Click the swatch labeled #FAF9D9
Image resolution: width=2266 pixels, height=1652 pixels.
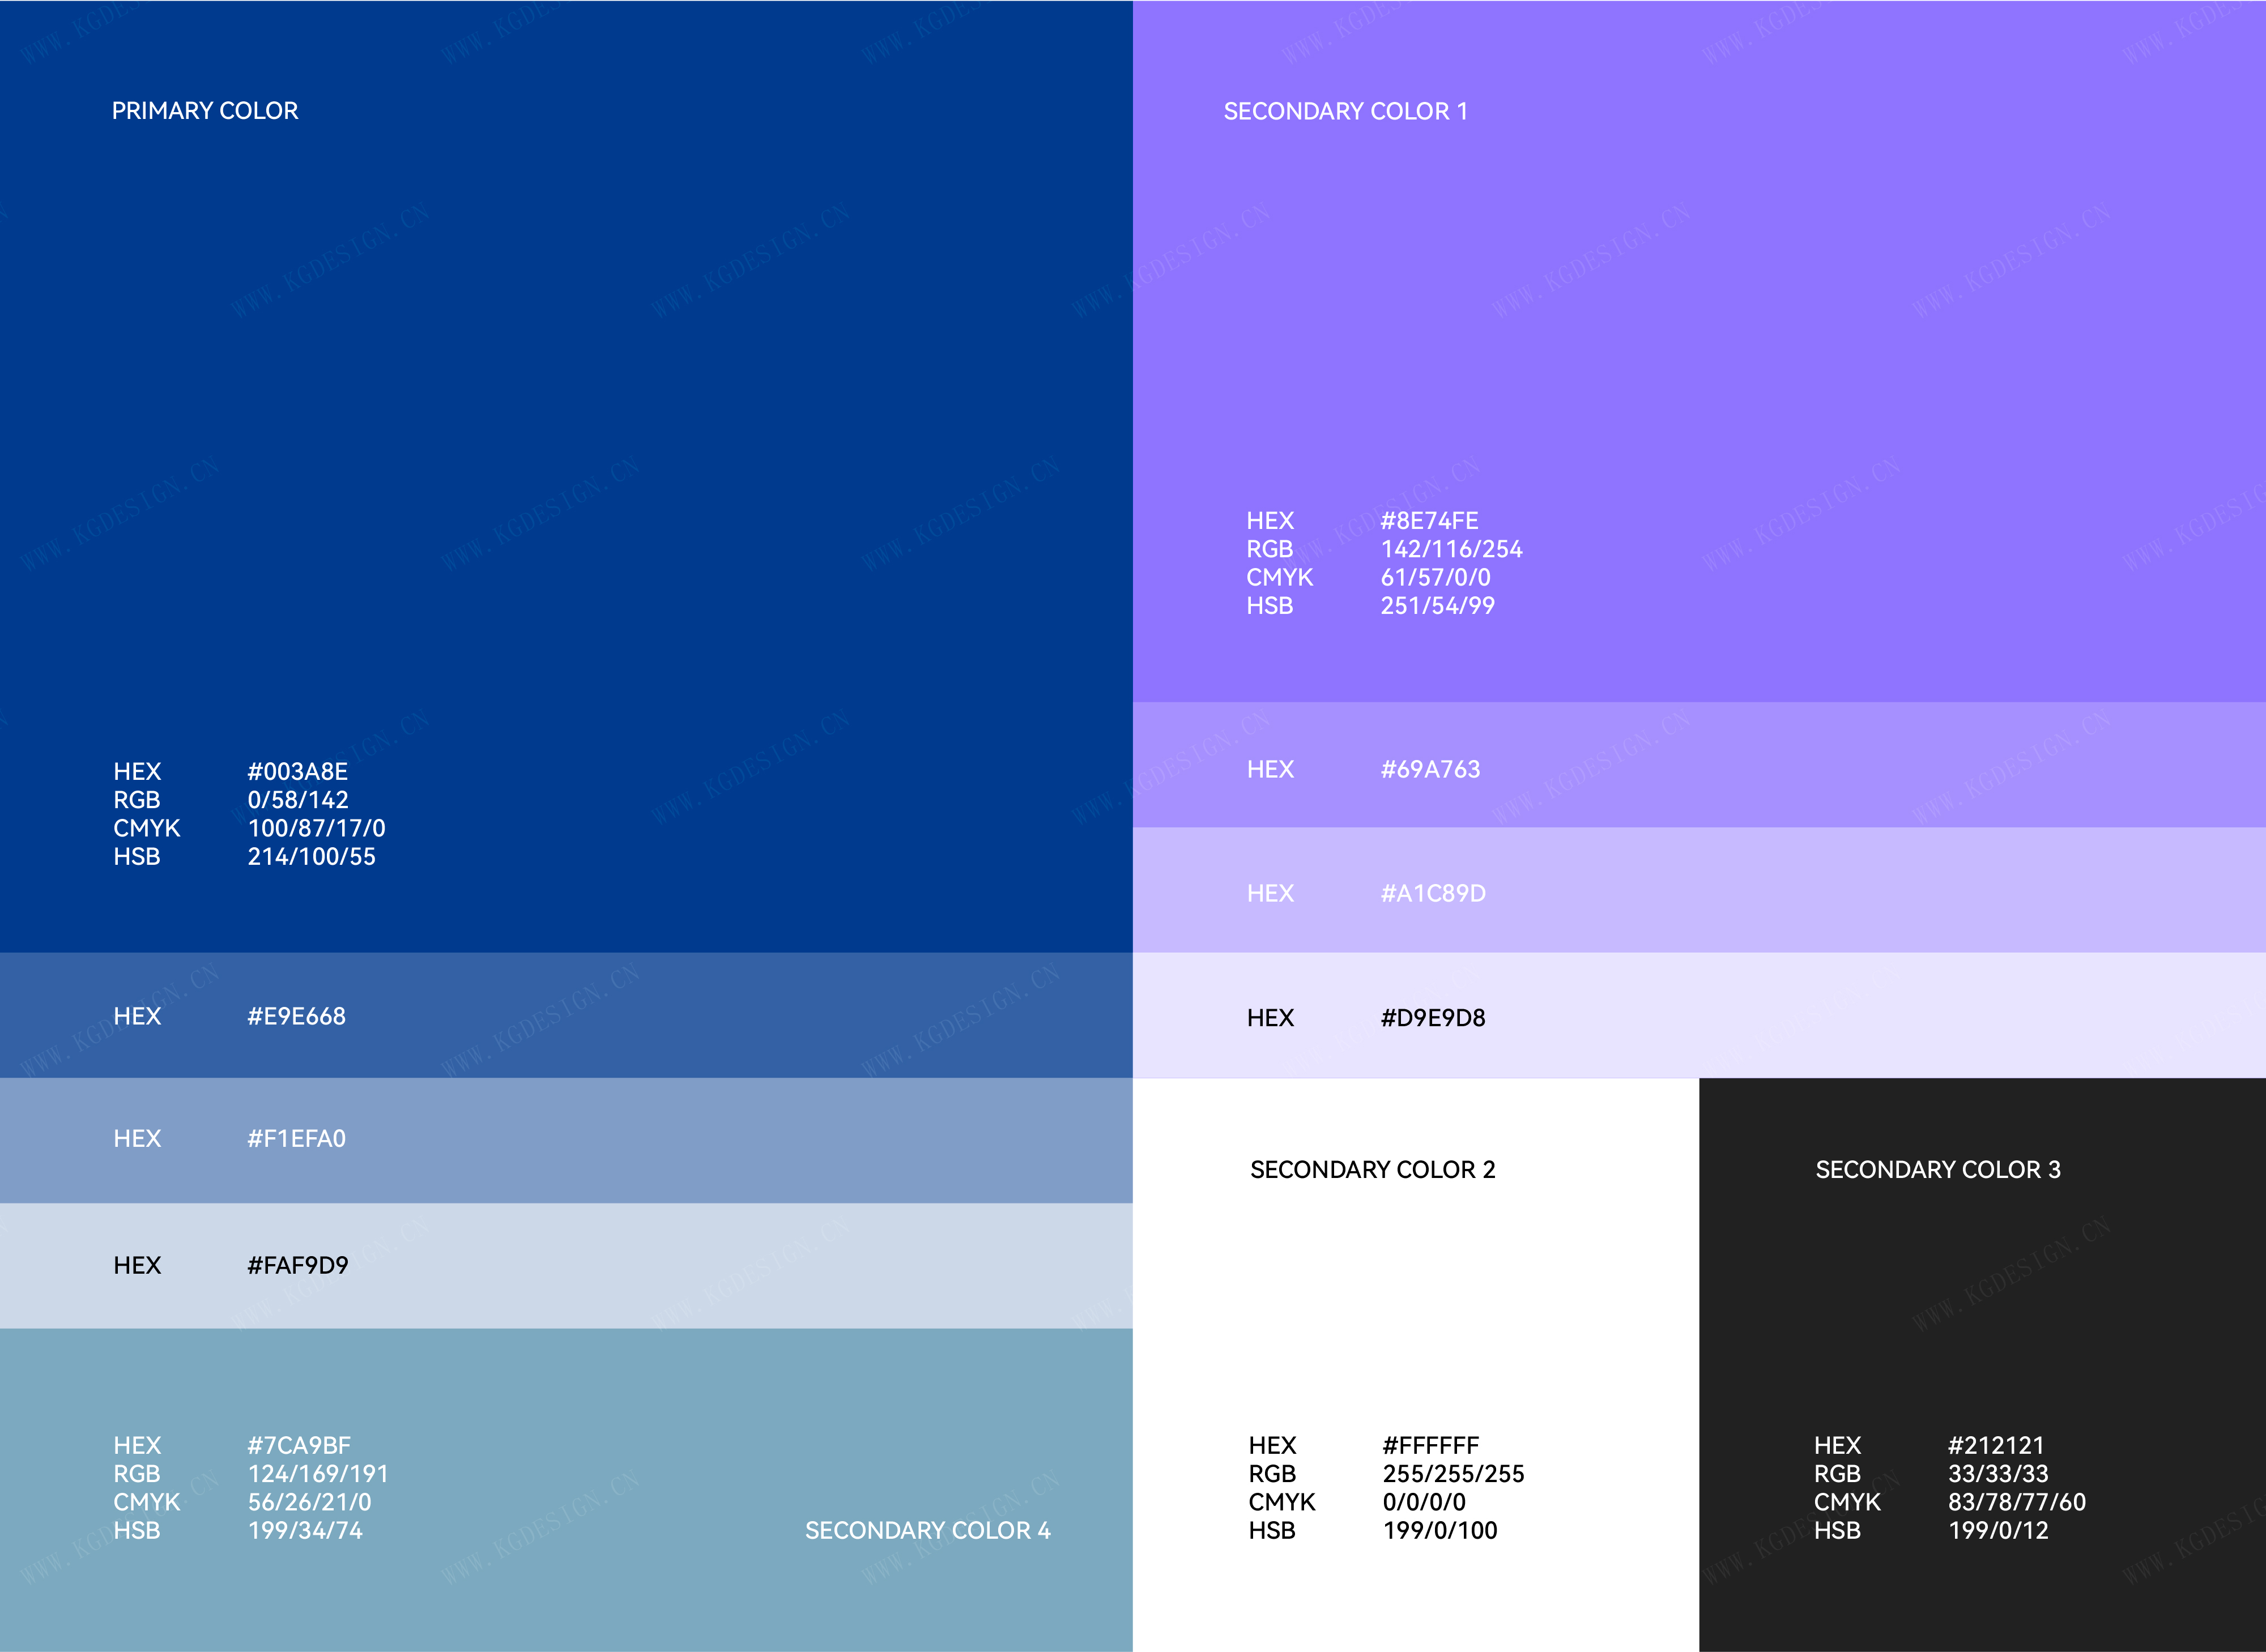click(566, 1266)
